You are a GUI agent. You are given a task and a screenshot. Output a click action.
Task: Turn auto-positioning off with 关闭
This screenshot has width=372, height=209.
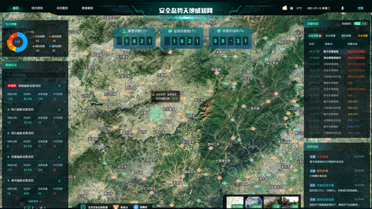pos(364,24)
